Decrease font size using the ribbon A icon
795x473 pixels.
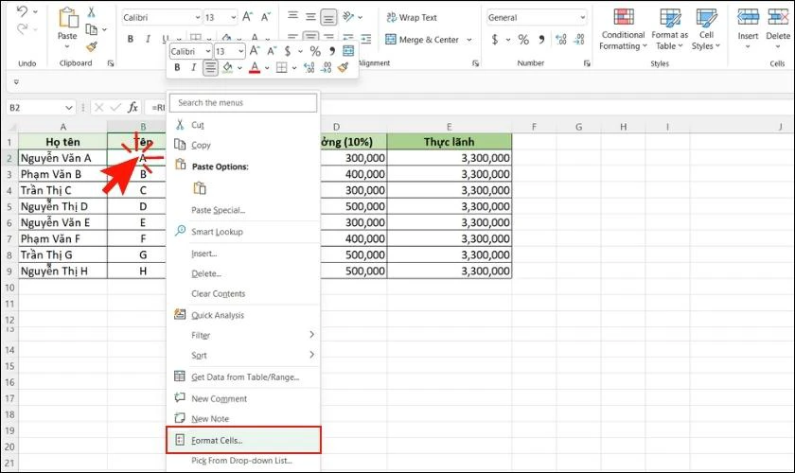click(x=266, y=17)
